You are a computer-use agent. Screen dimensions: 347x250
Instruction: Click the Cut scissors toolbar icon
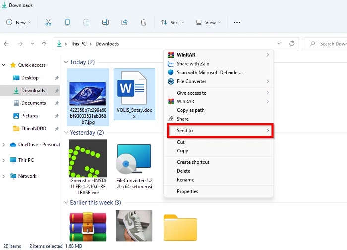click(48, 22)
